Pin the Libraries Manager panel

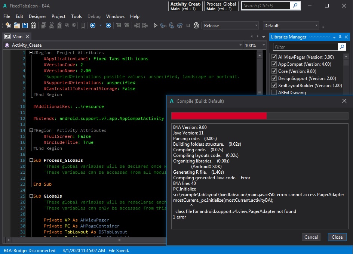point(340,37)
